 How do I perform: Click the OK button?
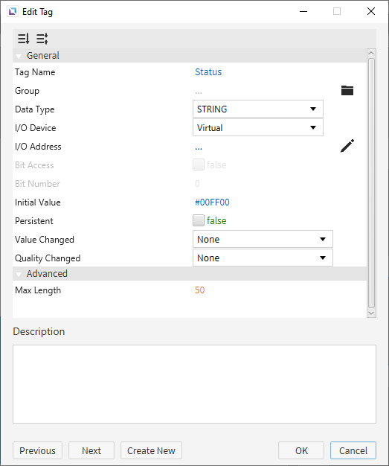point(301,450)
